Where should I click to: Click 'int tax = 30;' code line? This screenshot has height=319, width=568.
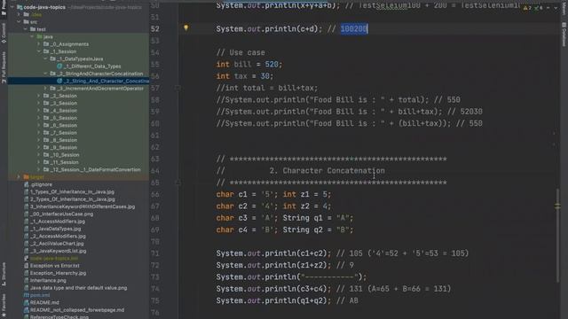245,76
